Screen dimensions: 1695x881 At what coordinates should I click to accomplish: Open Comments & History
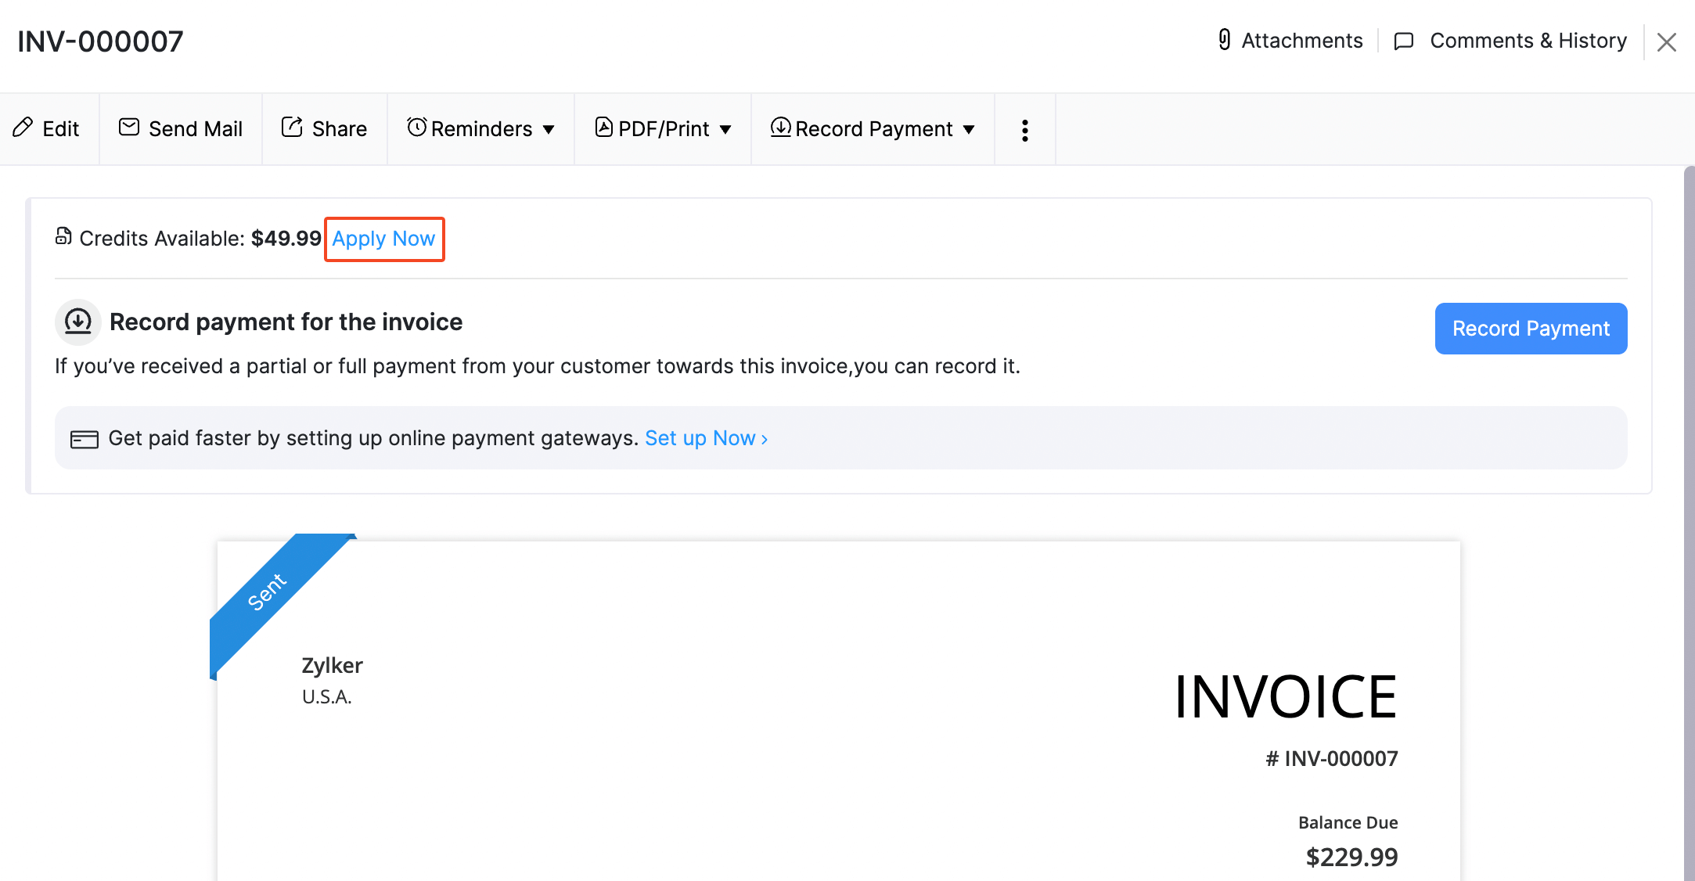tap(1528, 40)
